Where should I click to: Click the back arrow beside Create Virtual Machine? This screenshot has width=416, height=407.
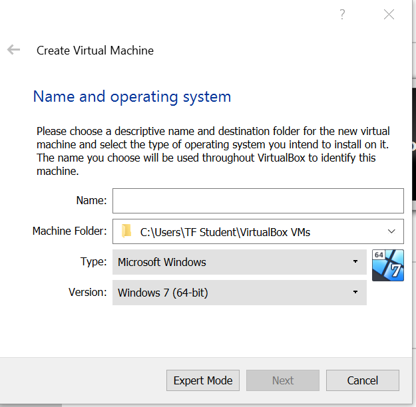pyautogui.click(x=13, y=50)
